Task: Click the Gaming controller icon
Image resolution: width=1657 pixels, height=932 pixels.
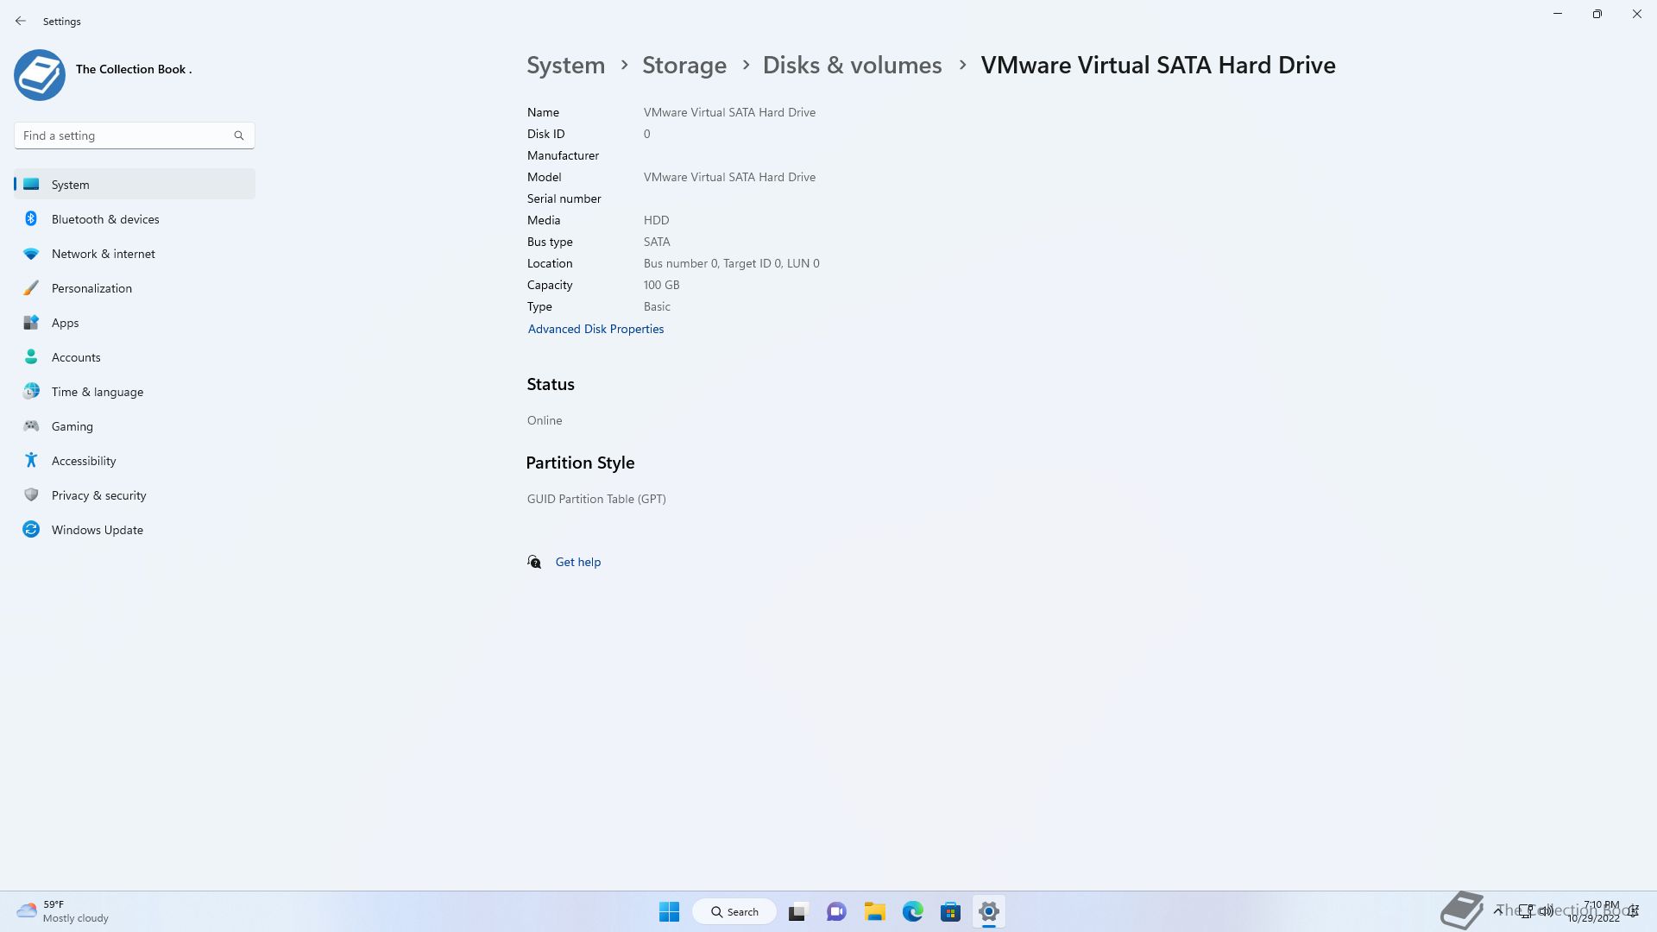Action: pos(31,425)
